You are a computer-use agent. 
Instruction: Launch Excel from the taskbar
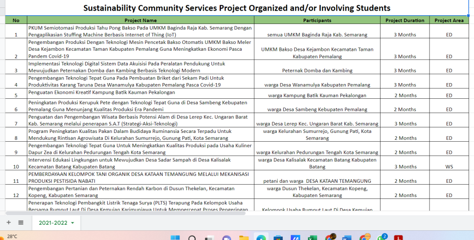click(312, 237)
